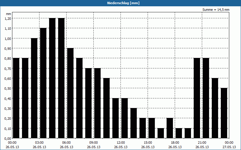
Task: Click the 09:00 time axis label
Action: [x=94, y=143]
